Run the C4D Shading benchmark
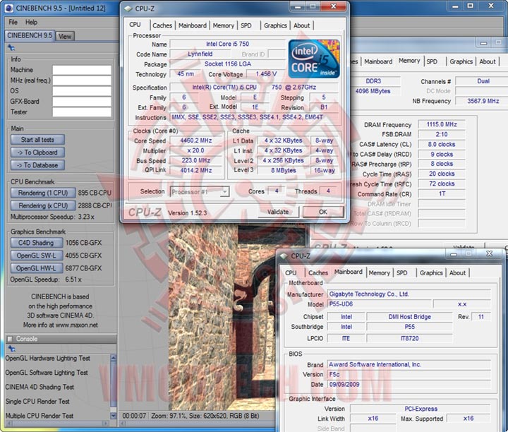 click(x=37, y=243)
